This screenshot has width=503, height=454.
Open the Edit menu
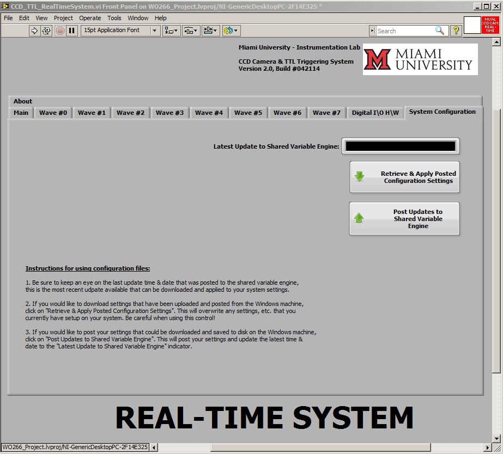[24, 18]
